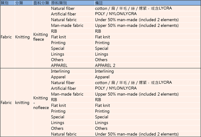Screen dimensions: 201x137
Task: Select lowercase "knitting" in the 分類 column
Action: coord(22,103)
